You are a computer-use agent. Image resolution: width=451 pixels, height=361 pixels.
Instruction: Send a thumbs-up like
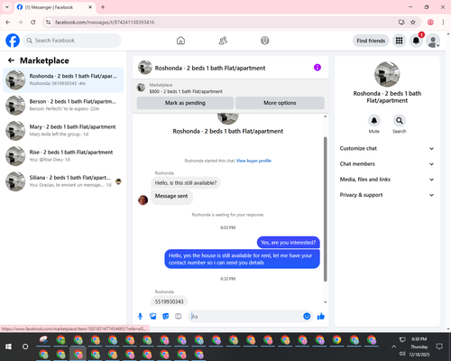click(x=321, y=316)
